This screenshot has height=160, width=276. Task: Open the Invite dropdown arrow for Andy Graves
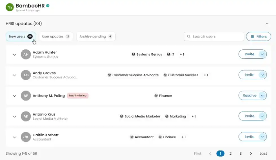click(x=262, y=75)
